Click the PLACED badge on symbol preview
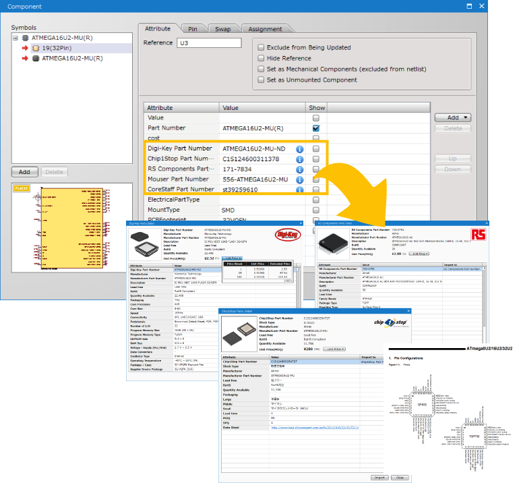The height and width of the screenshot is (483, 519). [22, 188]
